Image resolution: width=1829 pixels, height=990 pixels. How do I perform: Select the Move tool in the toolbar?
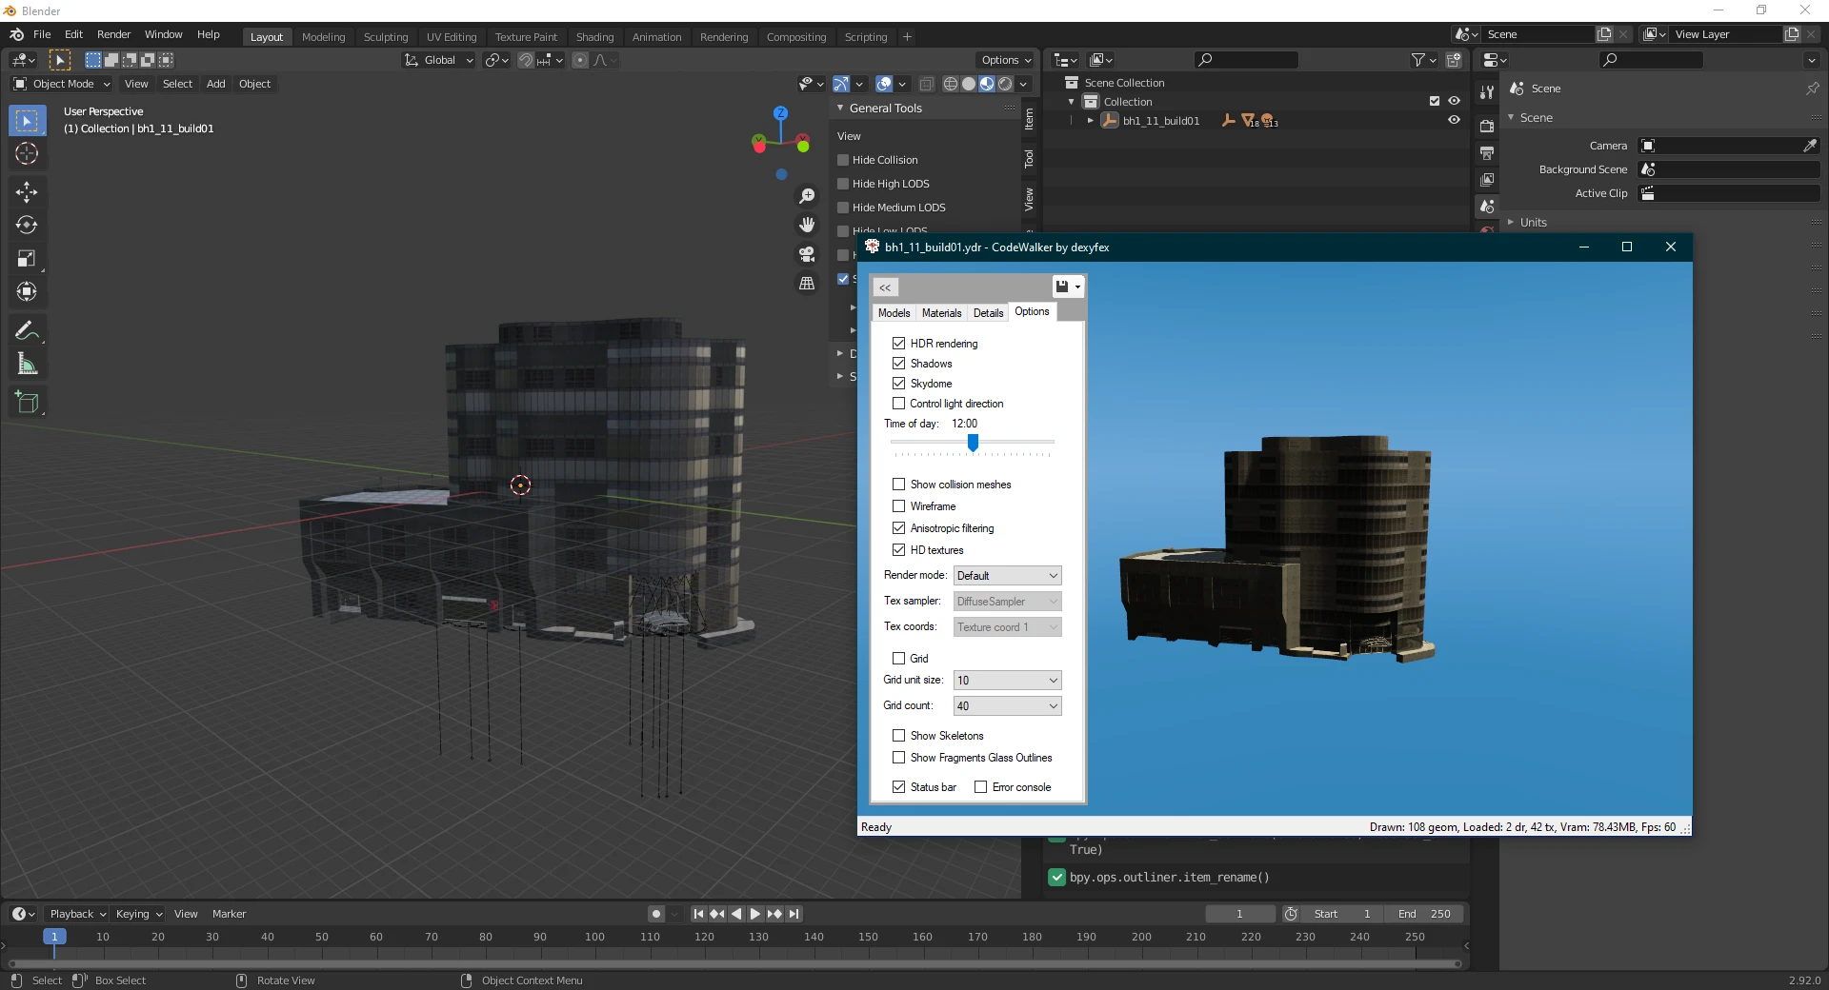click(x=27, y=192)
